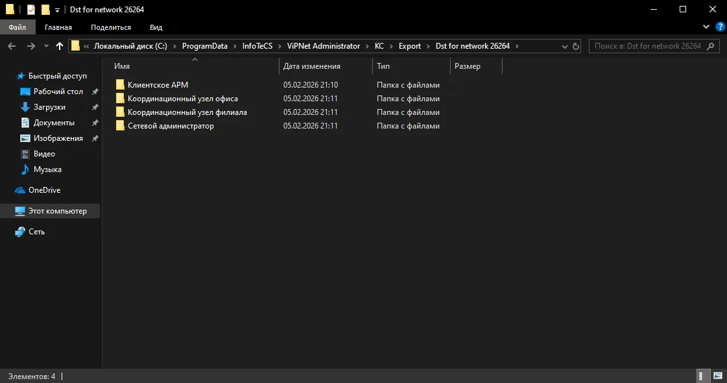Select the Координационный узел офиса folder icon

[120, 99]
